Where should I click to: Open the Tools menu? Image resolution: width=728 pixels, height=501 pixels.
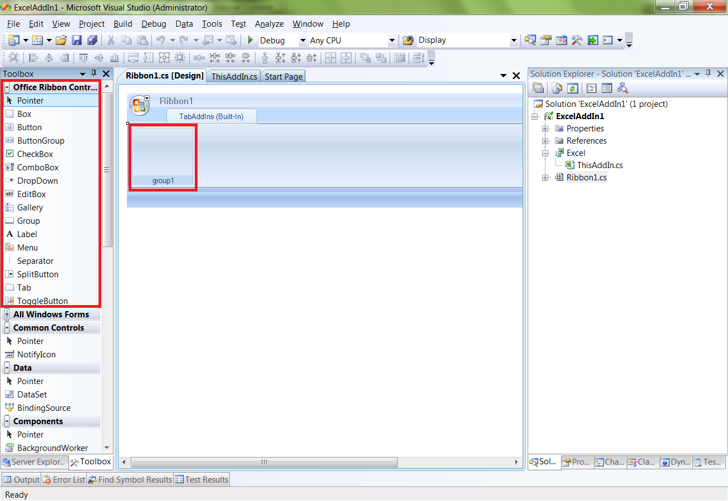[211, 24]
